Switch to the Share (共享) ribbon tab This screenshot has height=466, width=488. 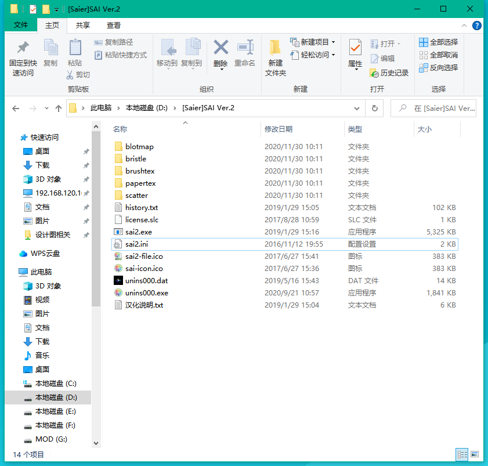(83, 25)
